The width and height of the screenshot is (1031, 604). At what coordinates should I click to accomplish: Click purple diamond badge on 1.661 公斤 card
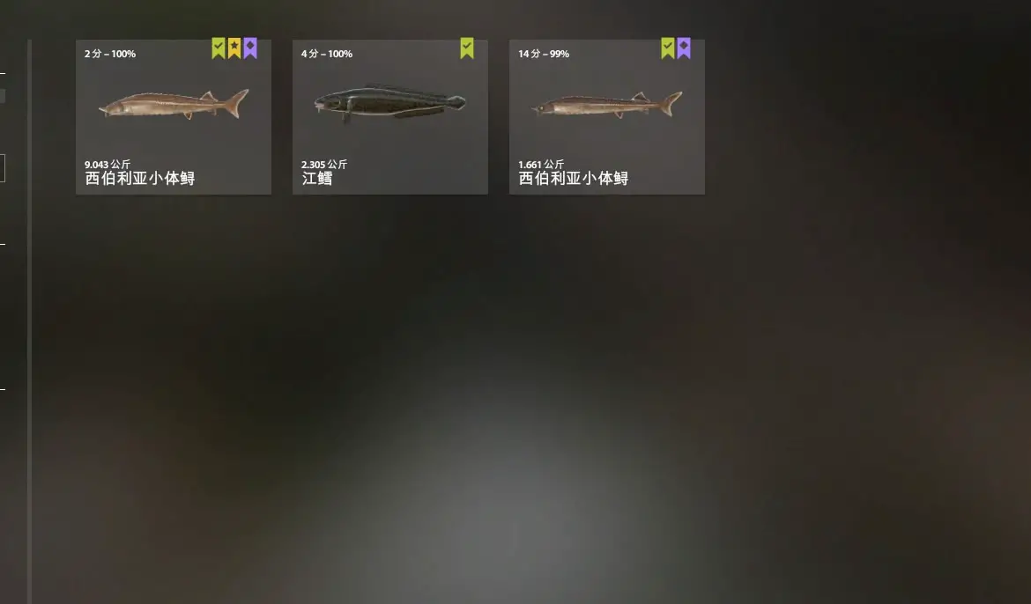(684, 48)
